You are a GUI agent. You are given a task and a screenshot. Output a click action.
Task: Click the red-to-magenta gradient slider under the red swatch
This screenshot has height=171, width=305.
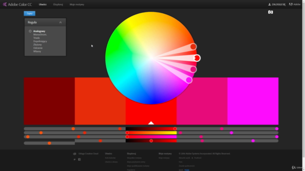[x=151, y=137]
